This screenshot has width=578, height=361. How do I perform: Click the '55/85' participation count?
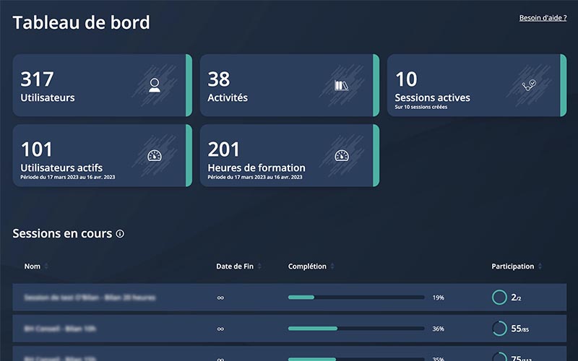pyautogui.click(x=519, y=329)
